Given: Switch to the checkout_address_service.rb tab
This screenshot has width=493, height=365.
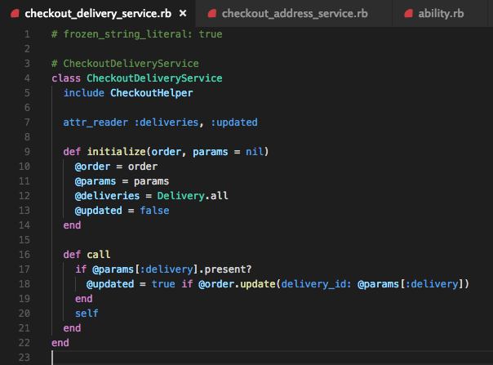Looking at the screenshot, I should click(x=294, y=14).
